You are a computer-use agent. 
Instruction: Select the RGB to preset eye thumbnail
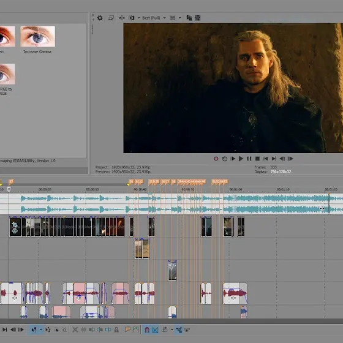tap(7, 74)
